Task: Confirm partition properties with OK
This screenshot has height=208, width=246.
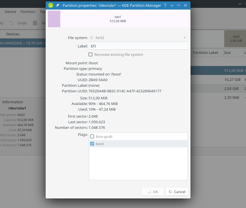Action: click(152, 191)
